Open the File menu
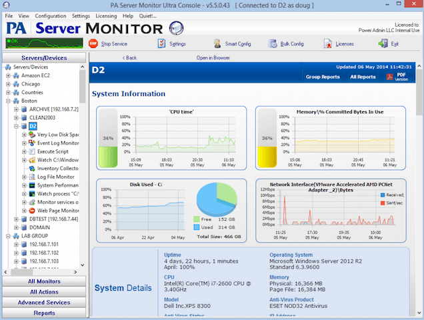 tap(9, 16)
